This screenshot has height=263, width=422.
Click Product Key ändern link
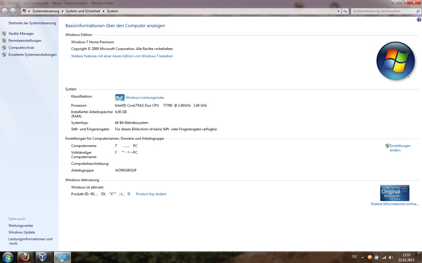151,194
